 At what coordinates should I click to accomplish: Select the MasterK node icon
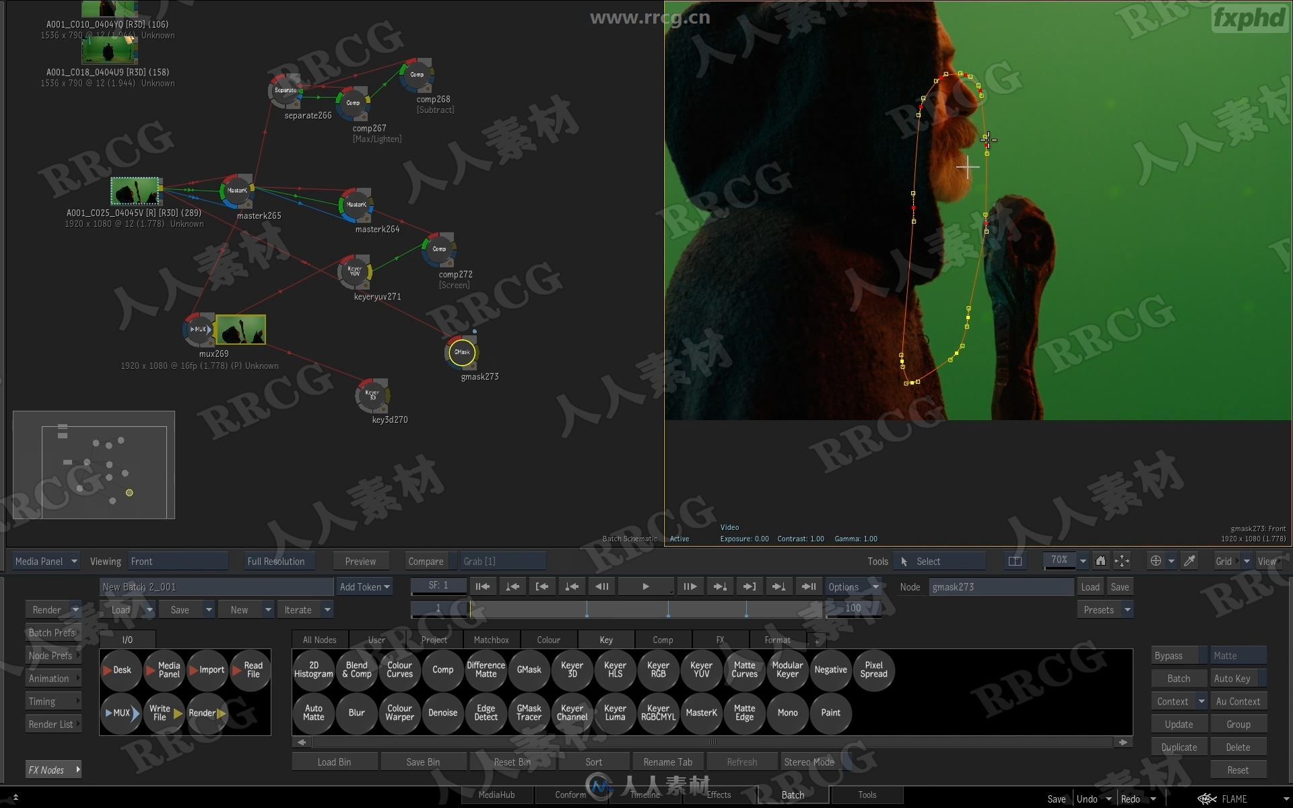[x=700, y=713]
